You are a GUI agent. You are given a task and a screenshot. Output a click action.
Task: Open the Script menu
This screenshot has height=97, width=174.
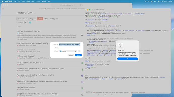coord(28,1)
